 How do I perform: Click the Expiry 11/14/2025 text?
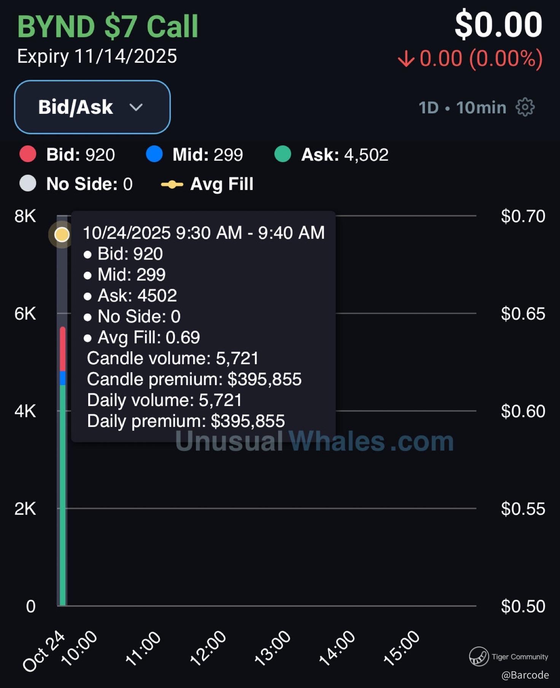[x=97, y=56]
